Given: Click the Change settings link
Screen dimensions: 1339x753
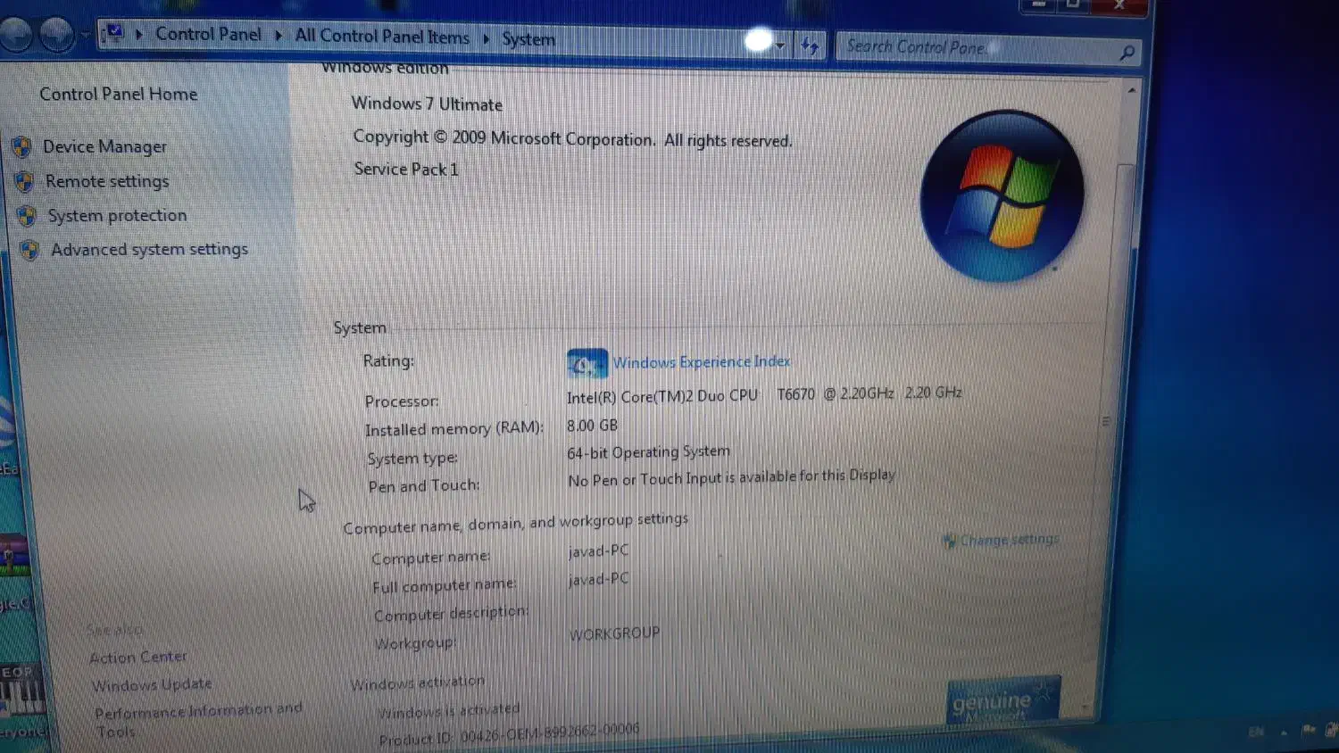Looking at the screenshot, I should pos(1009,540).
